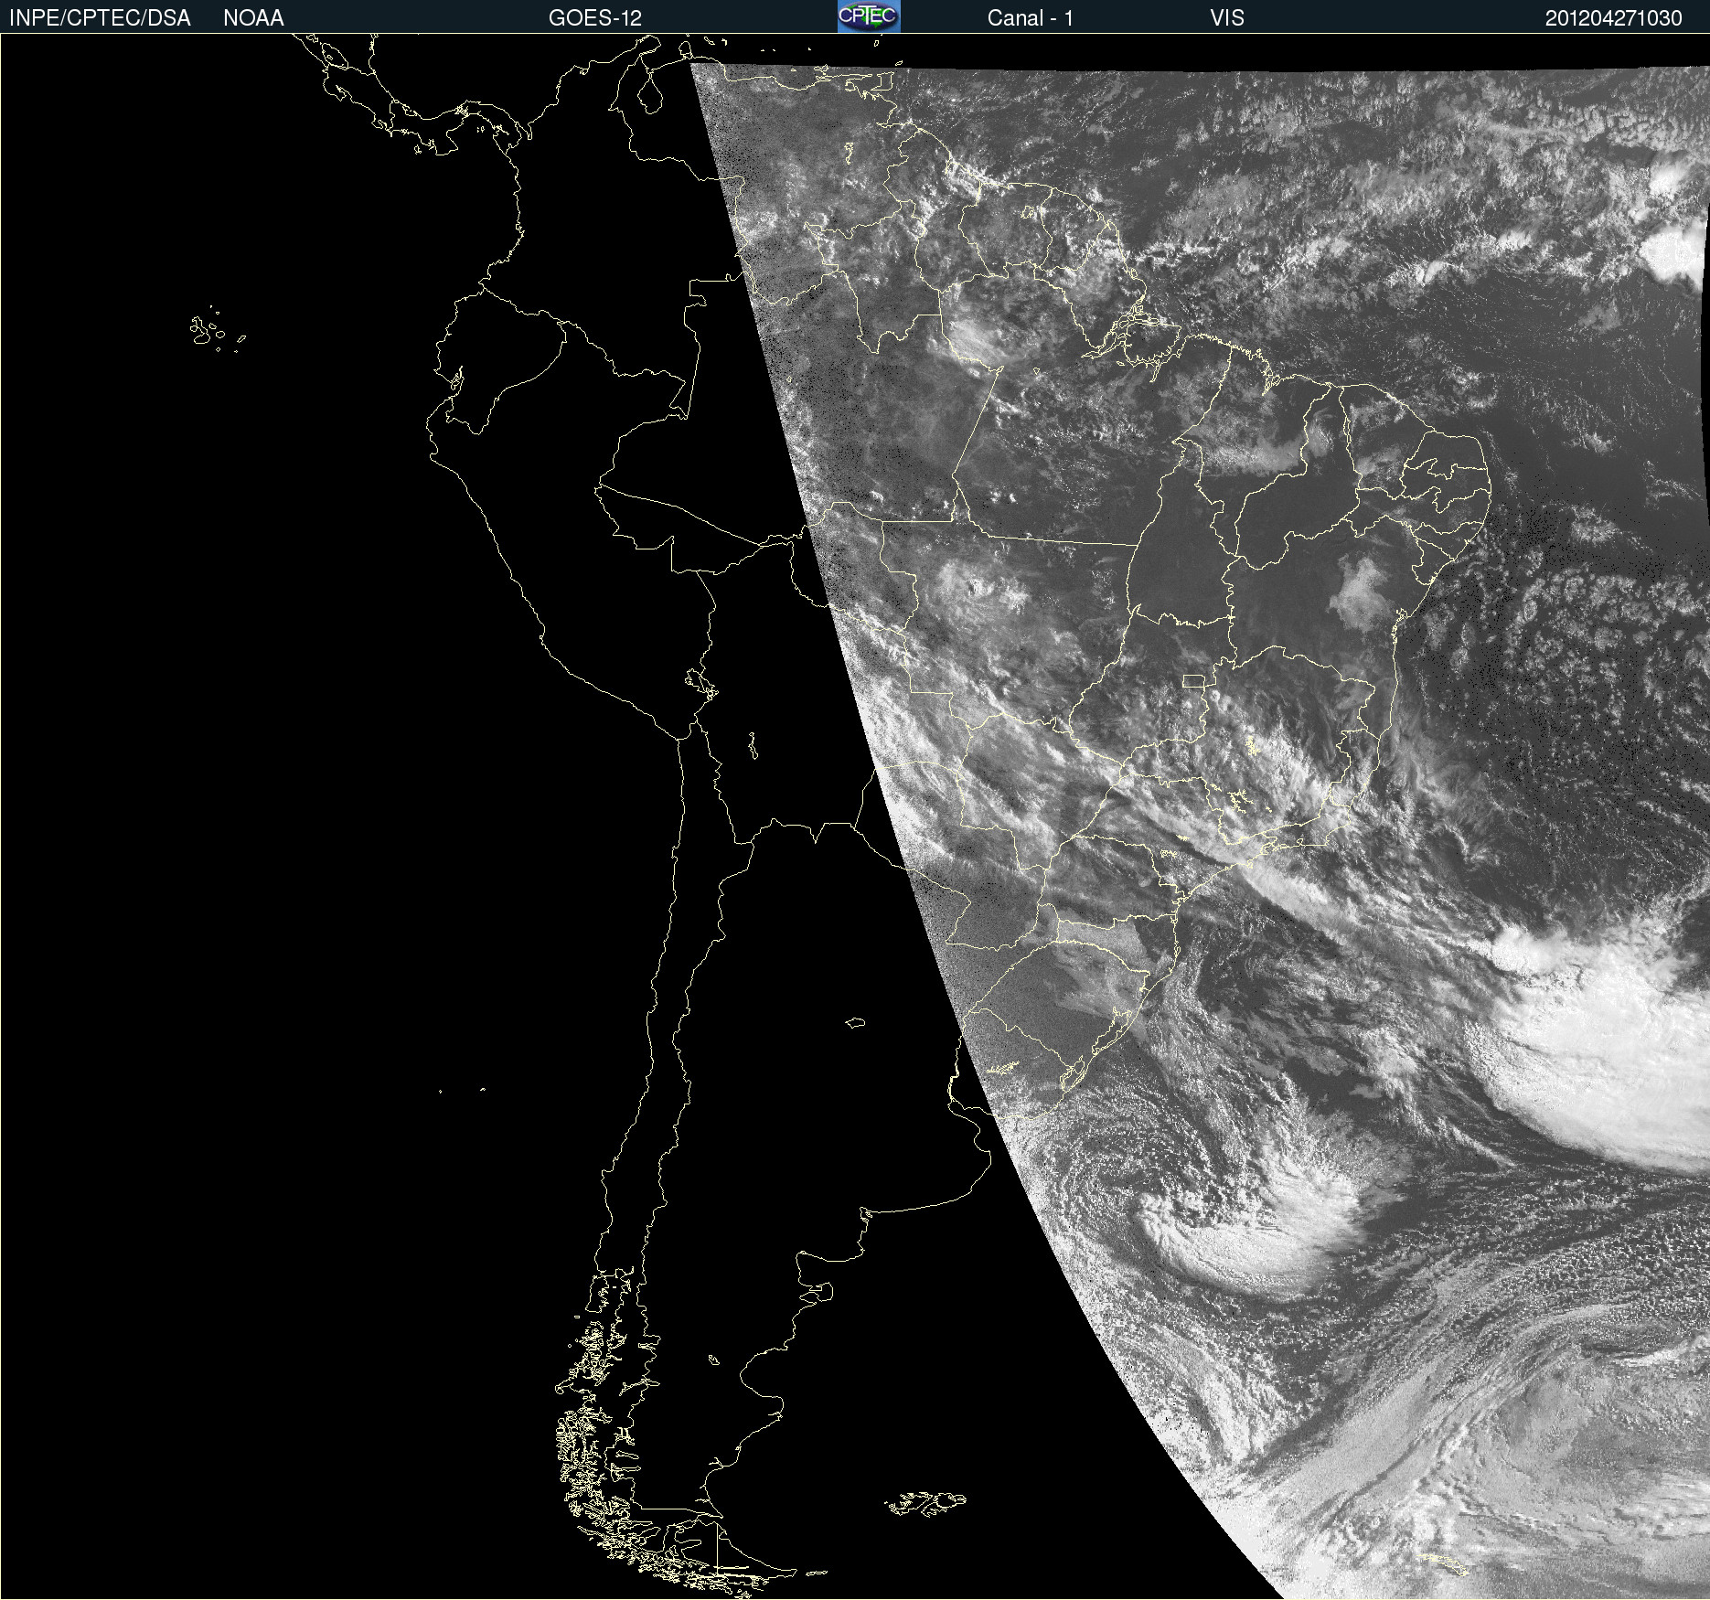Click the VIS channel label

coord(1227,18)
